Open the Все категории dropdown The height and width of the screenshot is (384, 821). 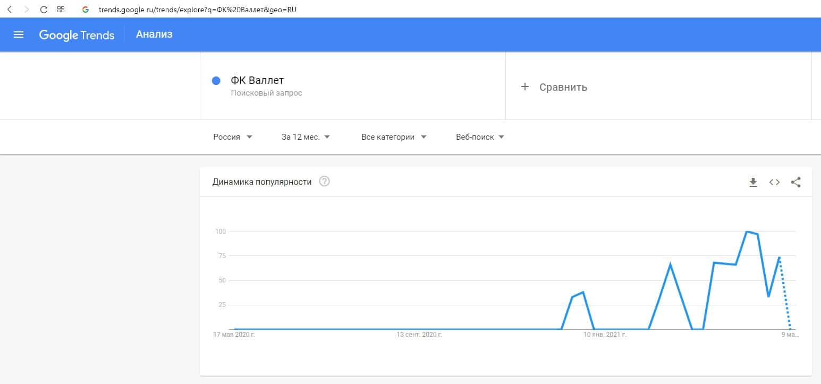(x=394, y=137)
